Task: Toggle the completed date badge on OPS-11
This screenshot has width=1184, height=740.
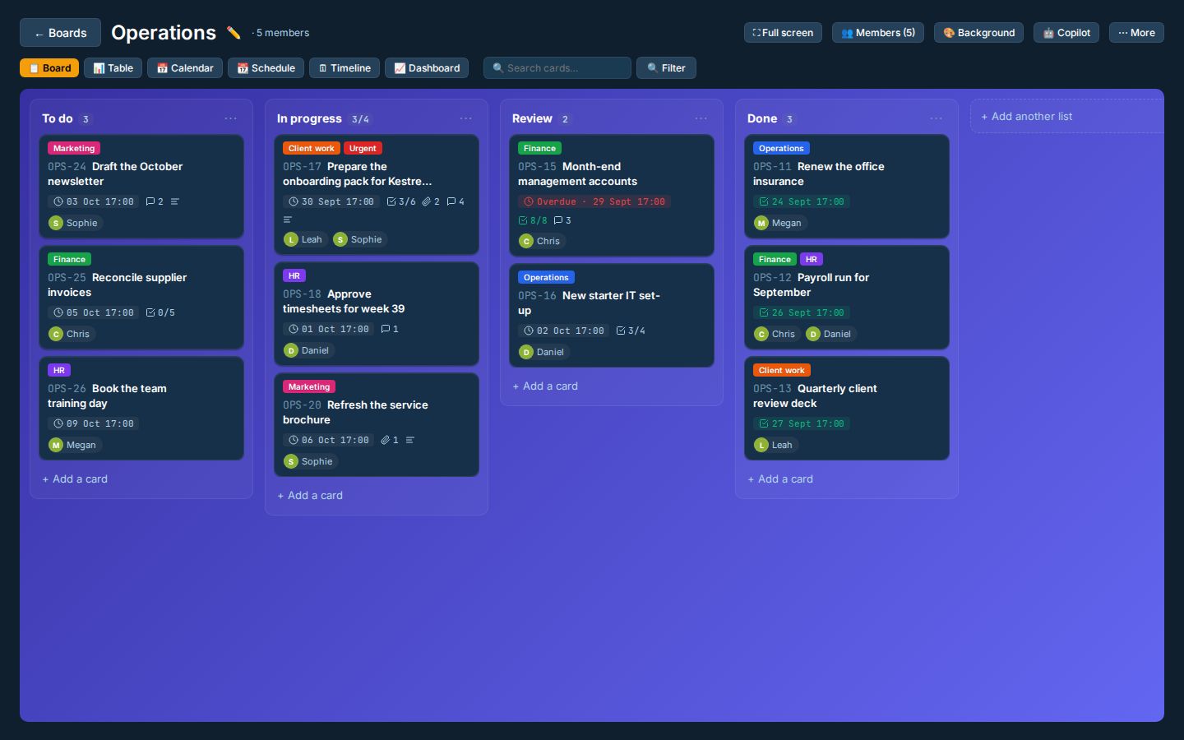Action: pos(802,201)
